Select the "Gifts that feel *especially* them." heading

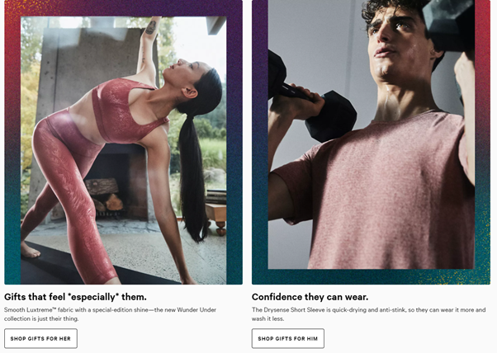[x=75, y=297]
